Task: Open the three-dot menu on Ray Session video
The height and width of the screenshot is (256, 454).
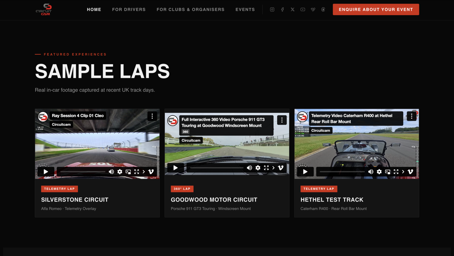Action: point(152,116)
